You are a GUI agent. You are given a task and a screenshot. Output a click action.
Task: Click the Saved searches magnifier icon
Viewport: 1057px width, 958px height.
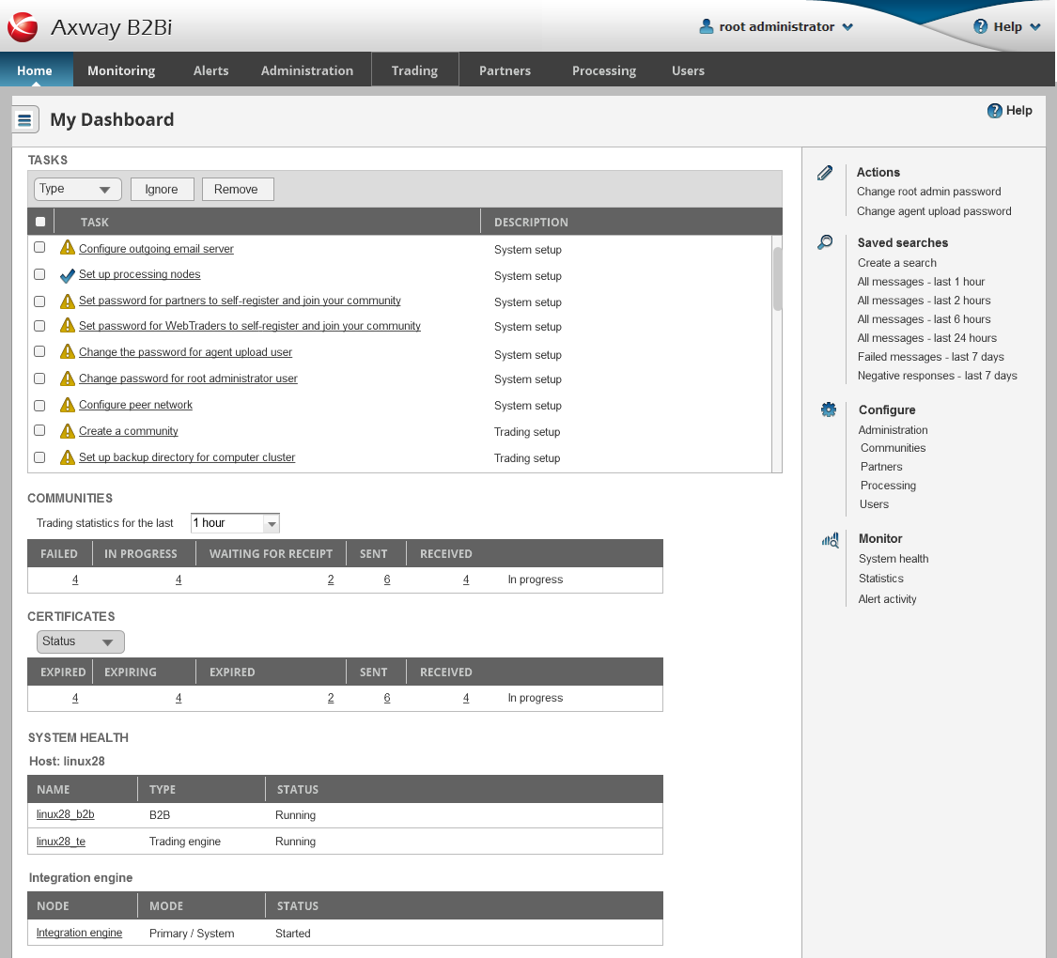[x=825, y=242]
